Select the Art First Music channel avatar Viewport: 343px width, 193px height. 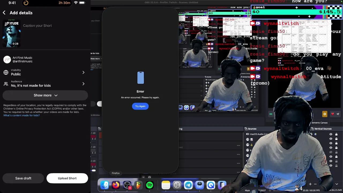coord(7,60)
